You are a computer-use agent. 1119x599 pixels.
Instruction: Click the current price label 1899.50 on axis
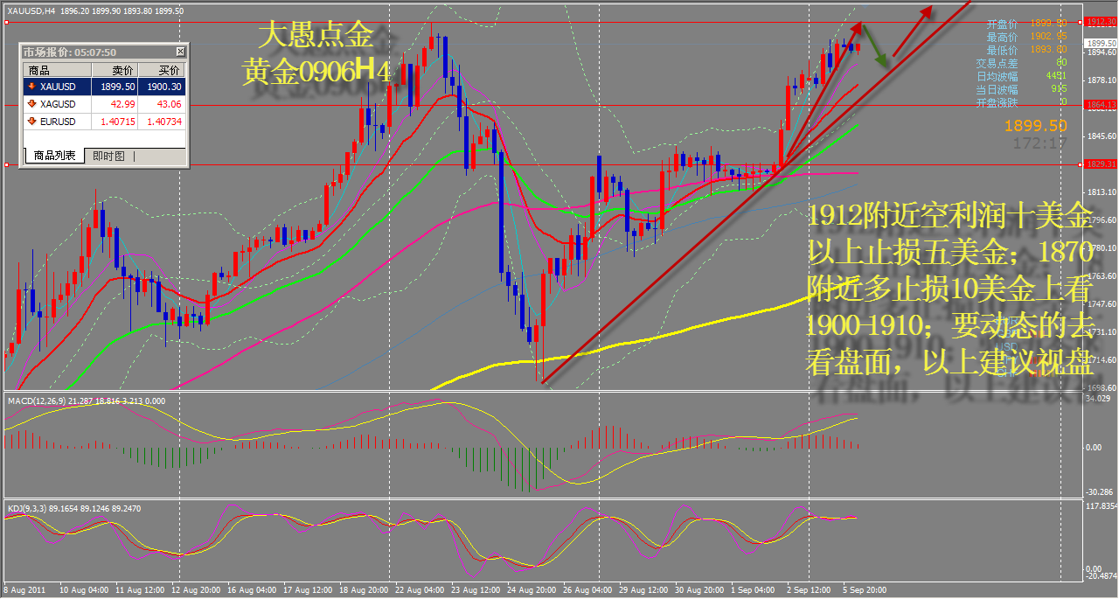point(1099,43)
